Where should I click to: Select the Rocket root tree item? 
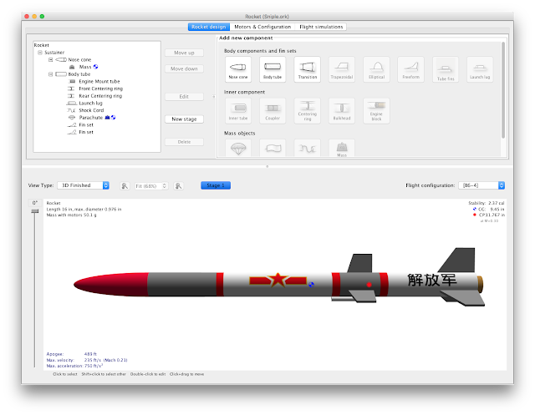pos(41,45)
